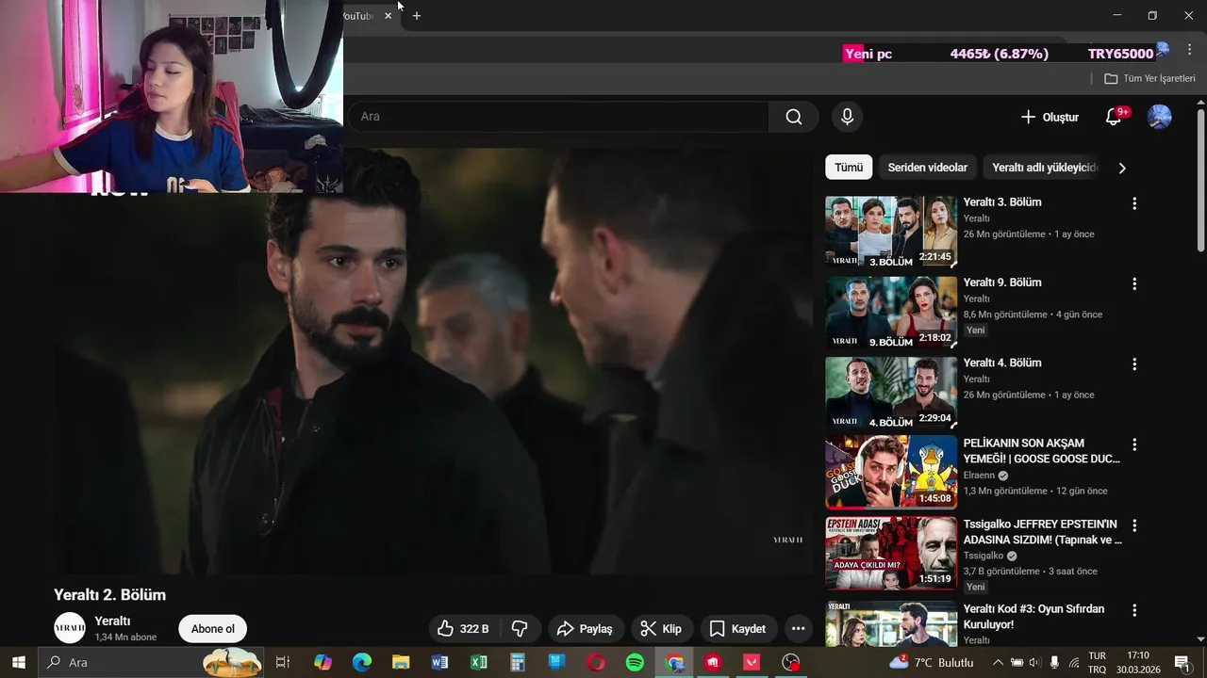Click the Kaydet save button
The image size is (1207, 678).
click(x=738, y=628)
